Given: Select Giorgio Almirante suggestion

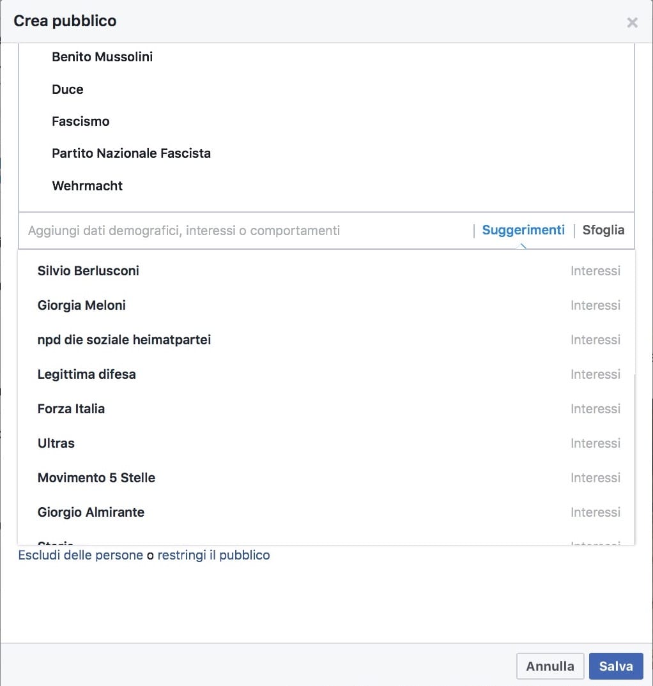Looking at the screenshot, I should click(91, 512).
